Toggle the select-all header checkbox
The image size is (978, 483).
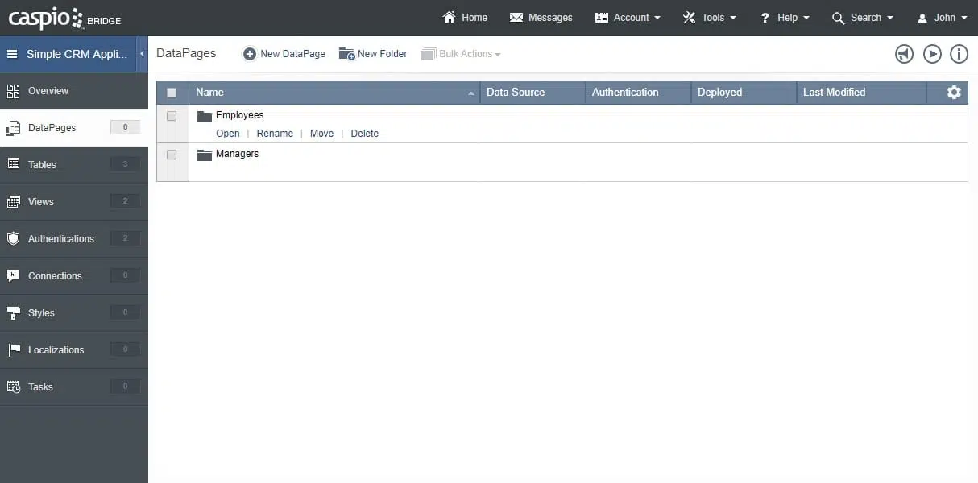coord(172,93)
